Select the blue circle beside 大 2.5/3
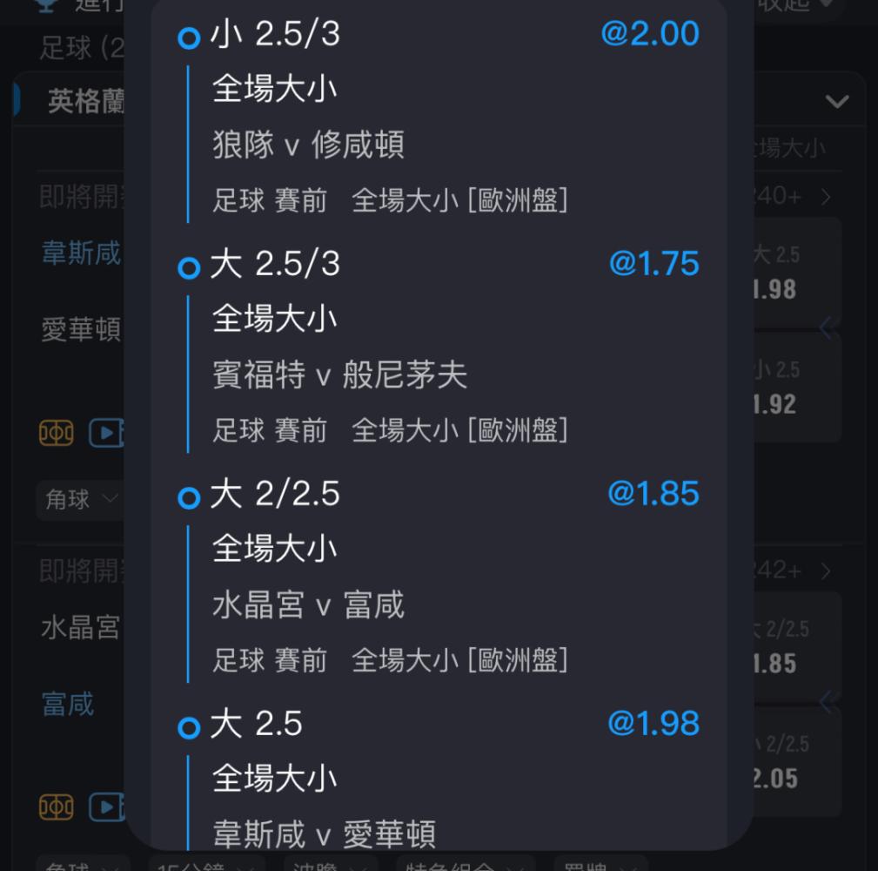The image size is (878, 871). click(x=189, y=268)
